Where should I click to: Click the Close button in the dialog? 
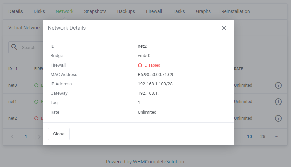(x=59, y=134)
